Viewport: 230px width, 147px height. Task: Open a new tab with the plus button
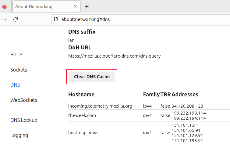(87, 6)
